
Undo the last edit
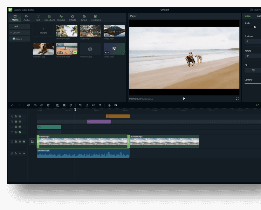13,105
